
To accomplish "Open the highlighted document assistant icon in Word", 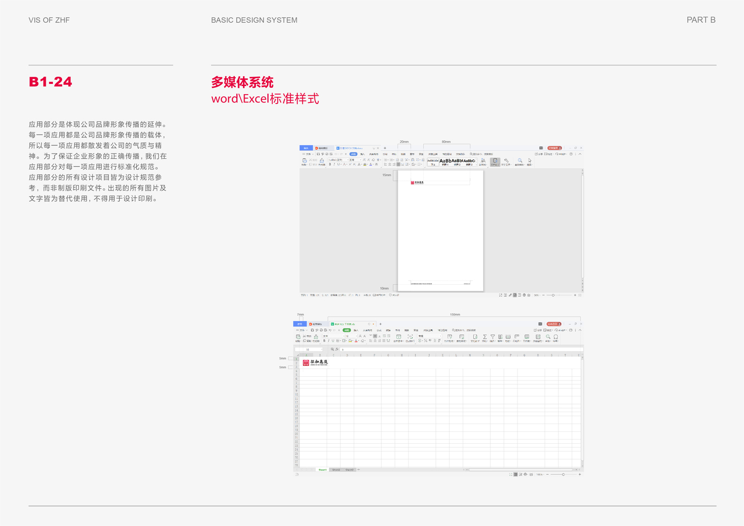I will tap(495, 161).
